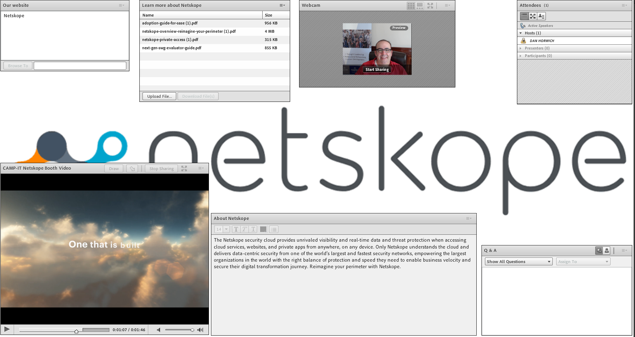
Task: Click the video seek bar handle
Action: pyautogui.click(x=76, y=331)
